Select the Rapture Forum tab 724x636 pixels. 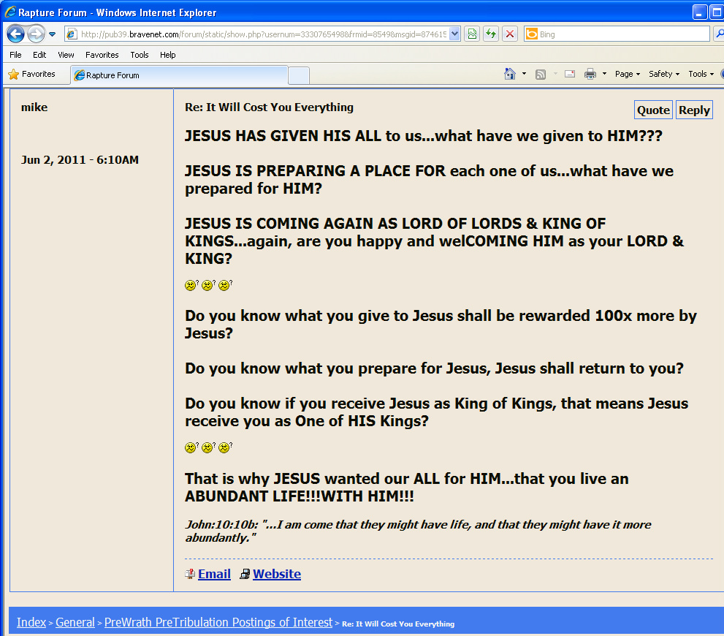(179, 75)
